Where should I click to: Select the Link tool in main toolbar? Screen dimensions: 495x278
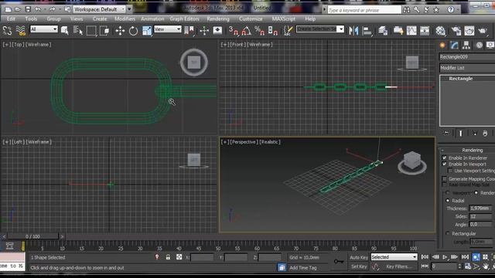pyautogui.click(x=7, y=31)
